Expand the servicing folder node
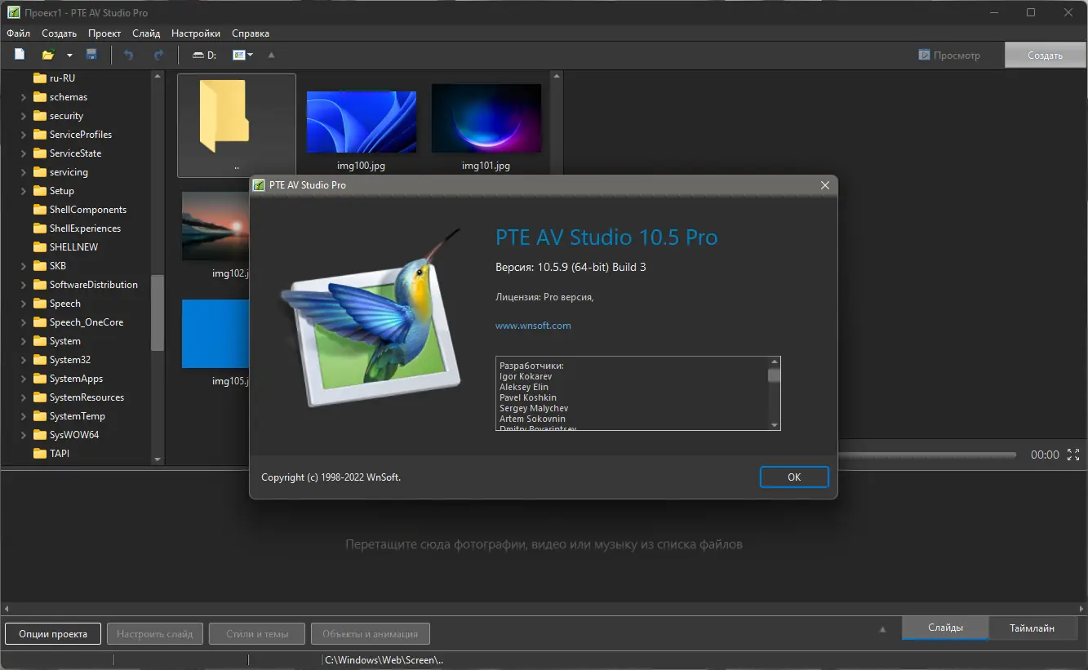Image resolution: width=1088 pixels, height=670 pixels. tap(24, 172)
